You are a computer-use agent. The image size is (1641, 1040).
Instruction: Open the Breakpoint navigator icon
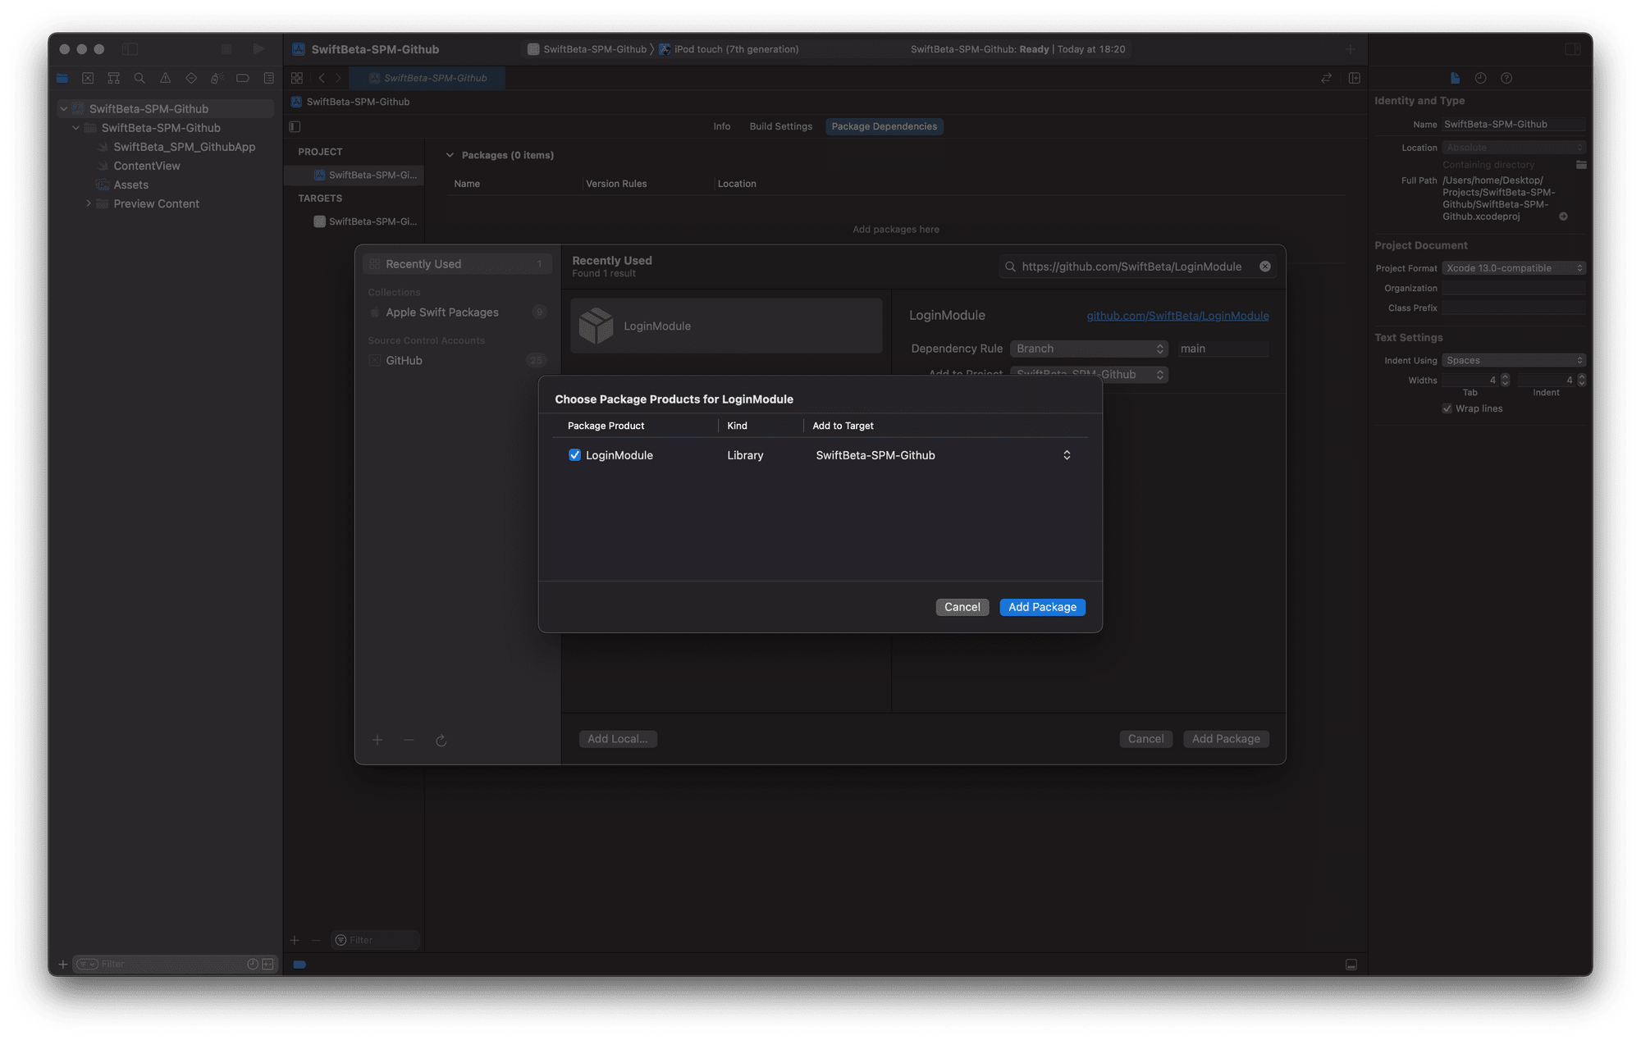[243, 78]
